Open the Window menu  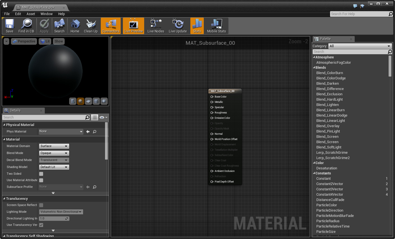46,14
